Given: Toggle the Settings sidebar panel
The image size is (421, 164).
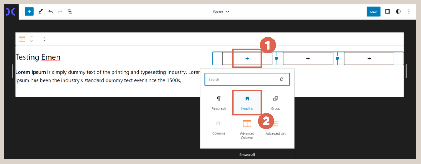Looking at the screenshot, I should tap(387, 12).
